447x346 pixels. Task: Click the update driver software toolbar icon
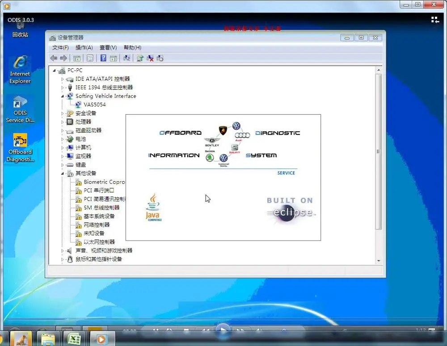[140, 58]
